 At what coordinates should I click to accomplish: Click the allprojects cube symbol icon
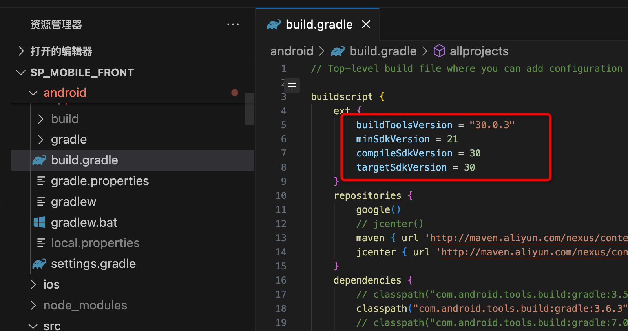(439, 51)
